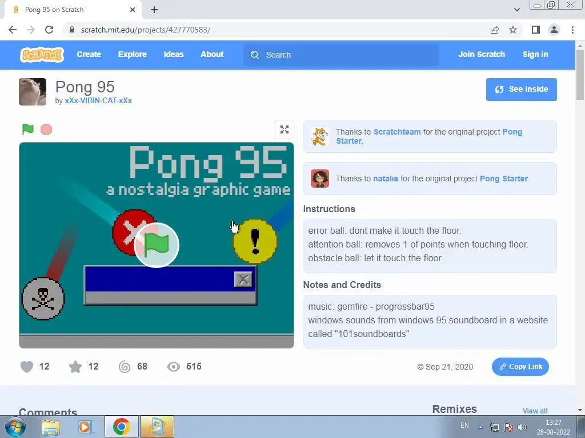Click the skull obstacle ball sprite
The width and height of the screenshot is (585, 438).
(x=43, y=299)
